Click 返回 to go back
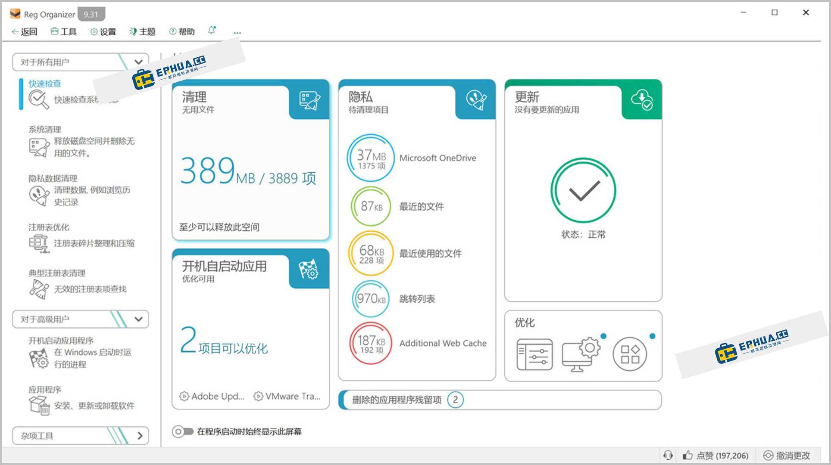831x465 pixels. click(x=26, y=31)
